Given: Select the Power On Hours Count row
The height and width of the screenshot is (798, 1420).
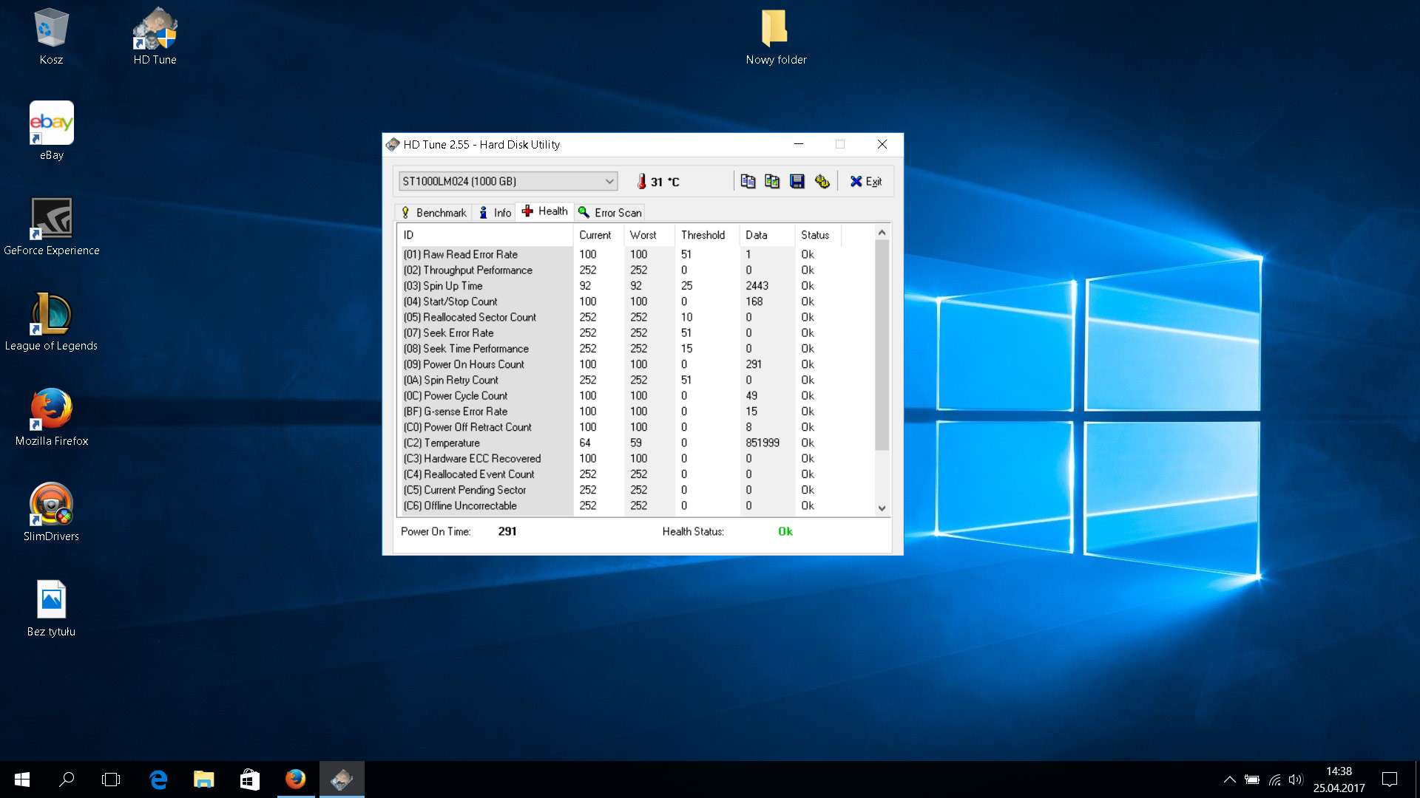Looking at the screenshot, I should click(636, 364).
